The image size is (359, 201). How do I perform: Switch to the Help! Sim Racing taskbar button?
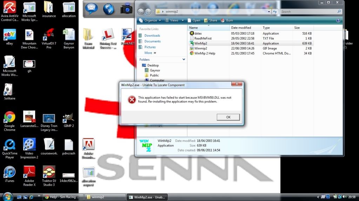click(63, 197)
